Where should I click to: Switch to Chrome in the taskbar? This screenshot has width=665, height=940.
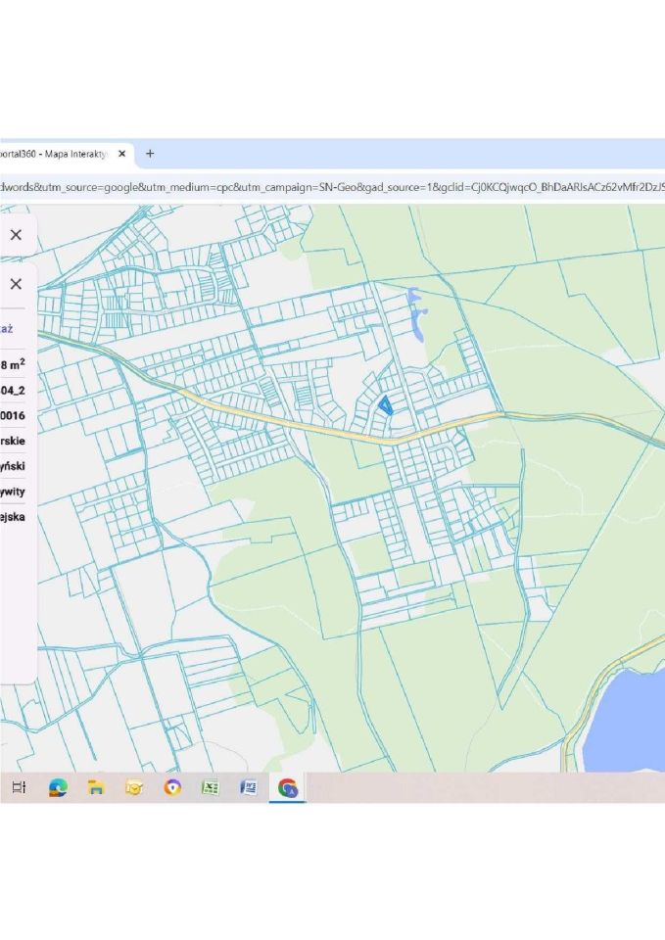[288, 787]
